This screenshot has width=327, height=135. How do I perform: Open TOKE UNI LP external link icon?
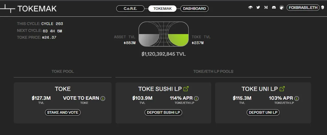pyautogui.click(x=282, y=89)
